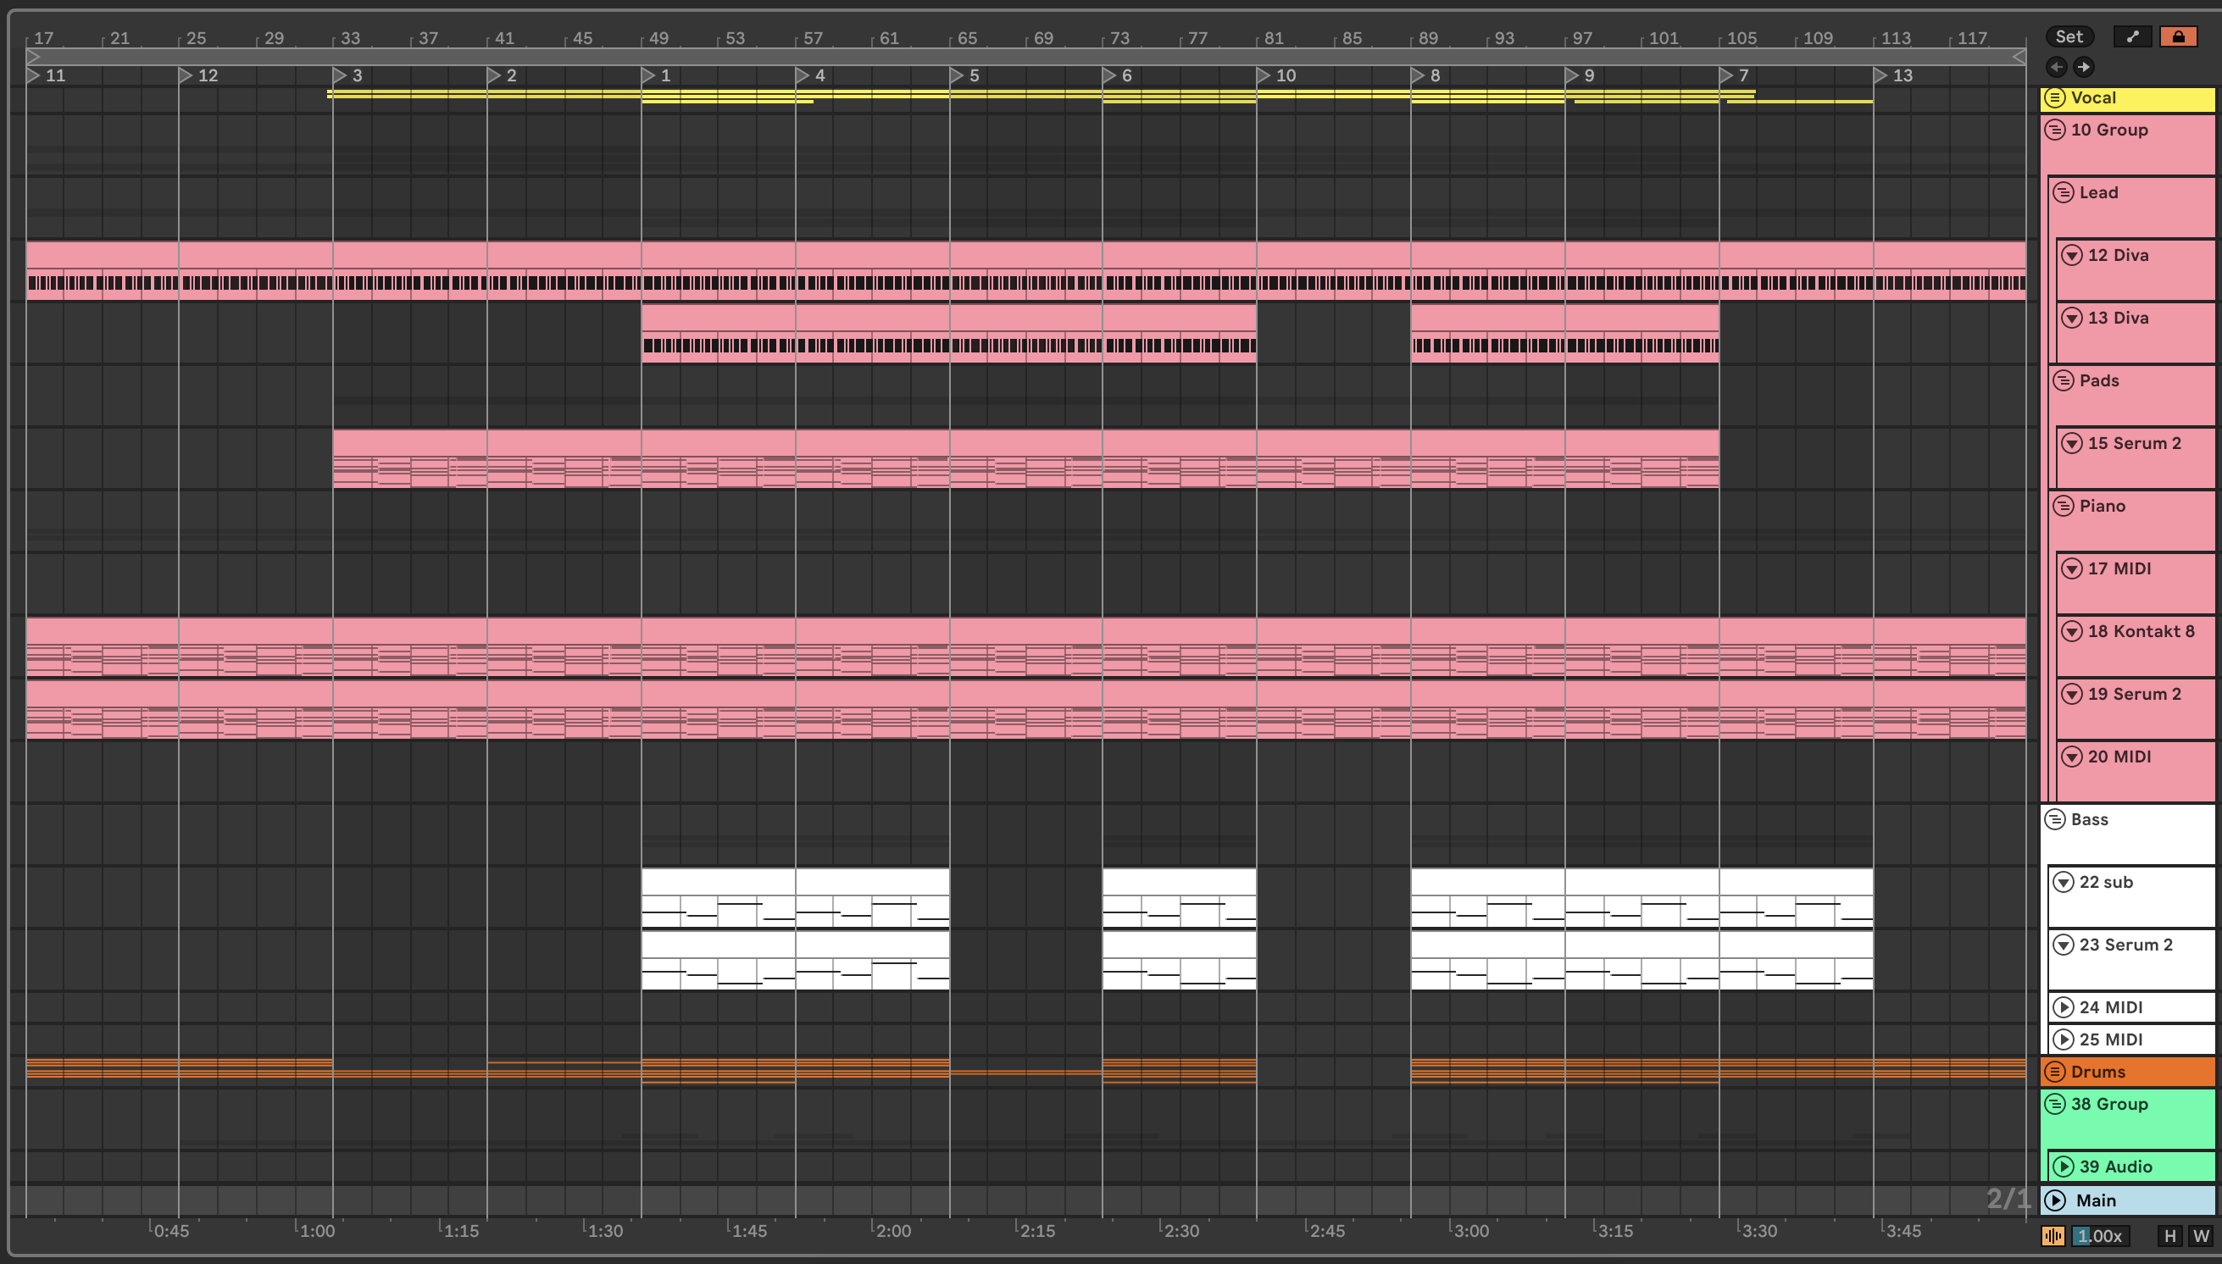Click the 1.00x zoom value field
Image resolution: width=2222 pixels, height=1264 pixels.
coord(2099,1235)
